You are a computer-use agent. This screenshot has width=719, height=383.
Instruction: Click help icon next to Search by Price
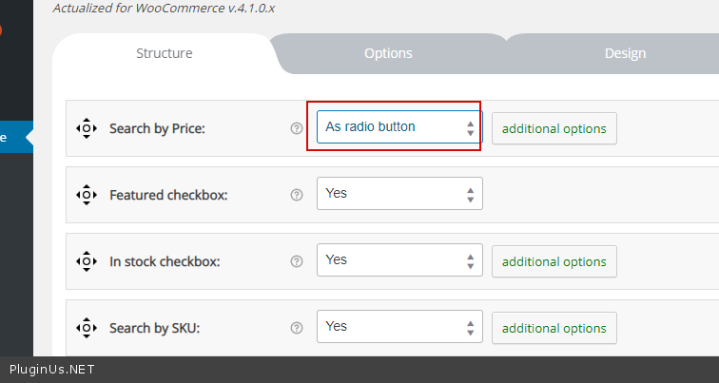pyautogui.click(x=297, y=128)
